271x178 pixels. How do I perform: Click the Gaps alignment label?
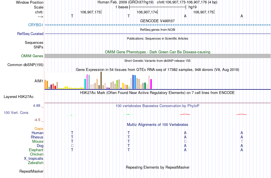pyautogui.click(x=39, y=128)
